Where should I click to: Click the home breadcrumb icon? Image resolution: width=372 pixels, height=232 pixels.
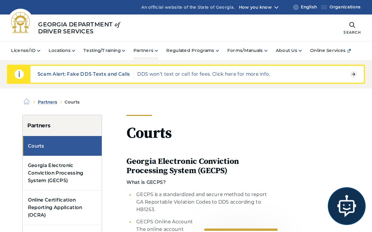click(27, 102)
